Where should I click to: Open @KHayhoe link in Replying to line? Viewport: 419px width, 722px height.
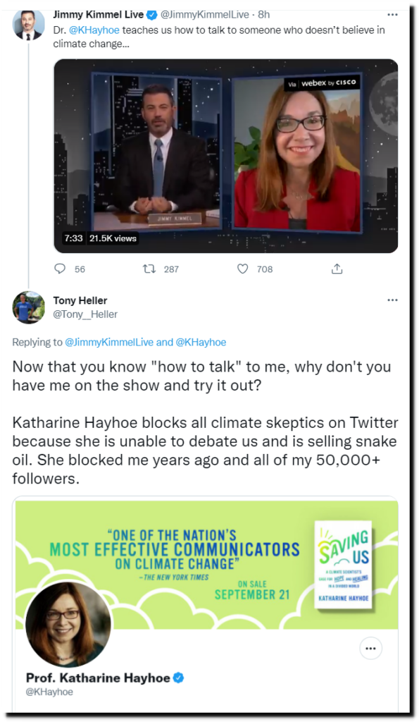(201, 342)
